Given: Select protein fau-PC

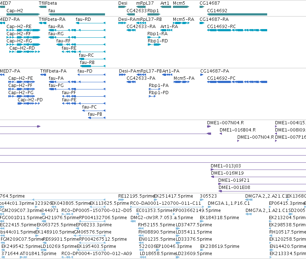Looking at the screenshot, I should pos(94,111).
